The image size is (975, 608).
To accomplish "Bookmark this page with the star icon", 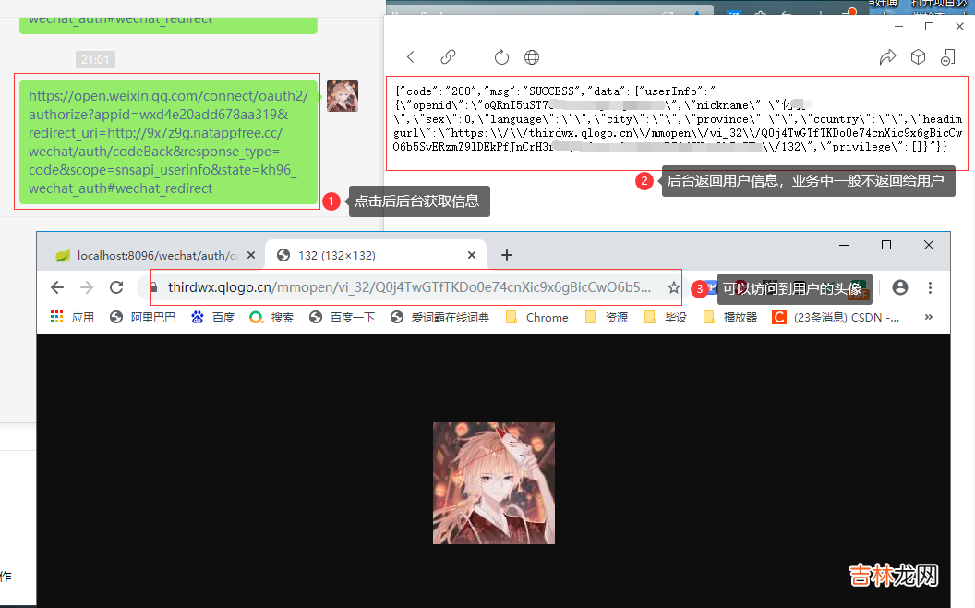I will coord(673,287).
